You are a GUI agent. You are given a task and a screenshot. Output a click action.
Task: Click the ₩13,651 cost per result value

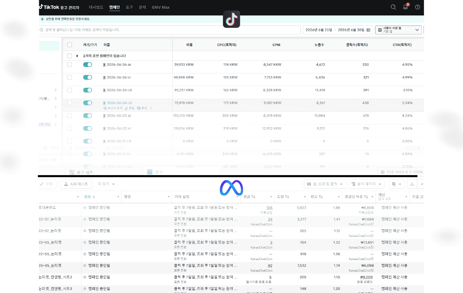click(x=367, y=243)
